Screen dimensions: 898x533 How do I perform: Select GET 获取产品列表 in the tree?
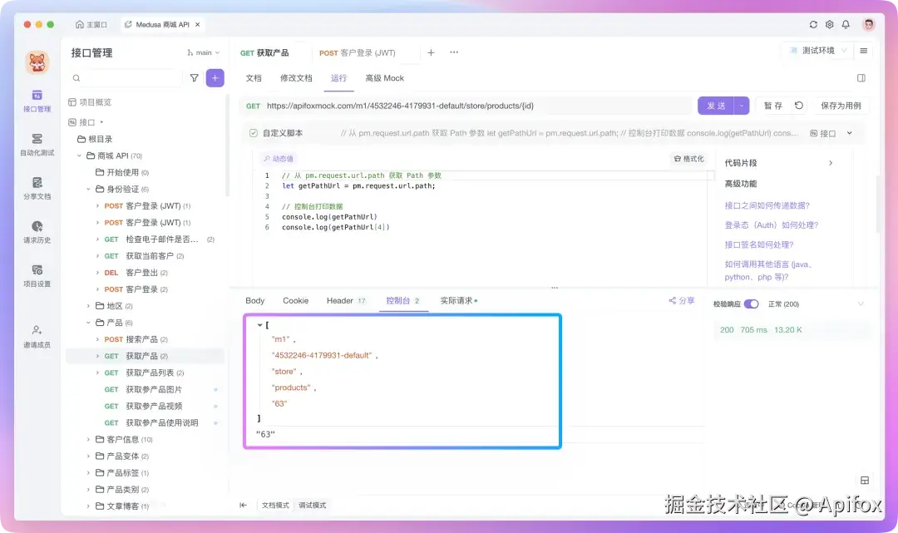[x=145, y=373]
